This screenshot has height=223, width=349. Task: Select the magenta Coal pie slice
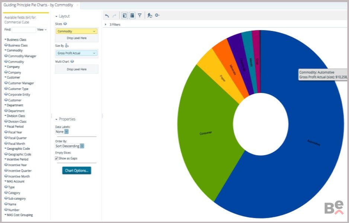tap(257, 61)
